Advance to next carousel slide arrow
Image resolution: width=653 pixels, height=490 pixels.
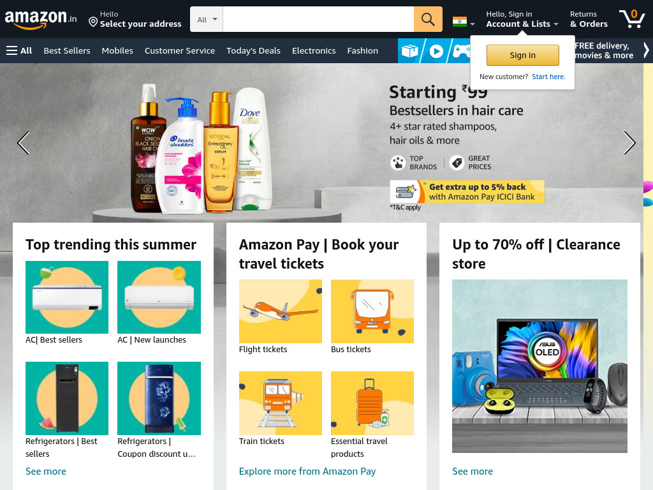click(629, 143)
